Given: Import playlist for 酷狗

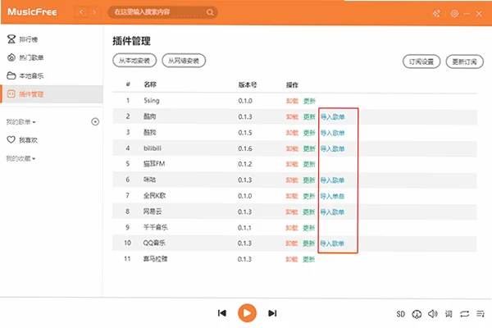Looking at the screenshot, I should [333, 117].
